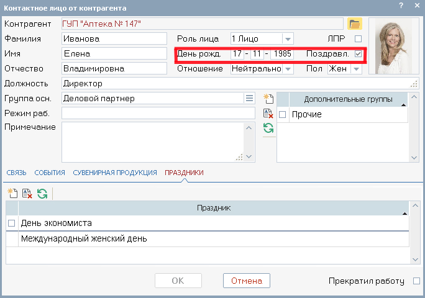Enable the Прекратил работу checkbox

[416, 281]
